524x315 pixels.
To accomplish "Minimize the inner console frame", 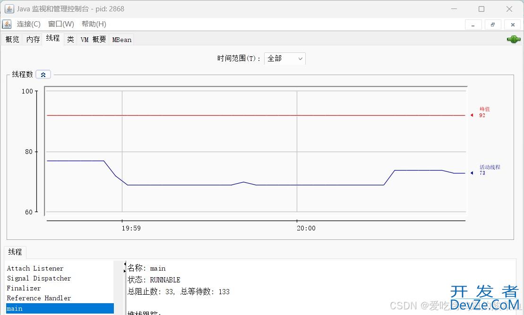I will coord(473,25).
